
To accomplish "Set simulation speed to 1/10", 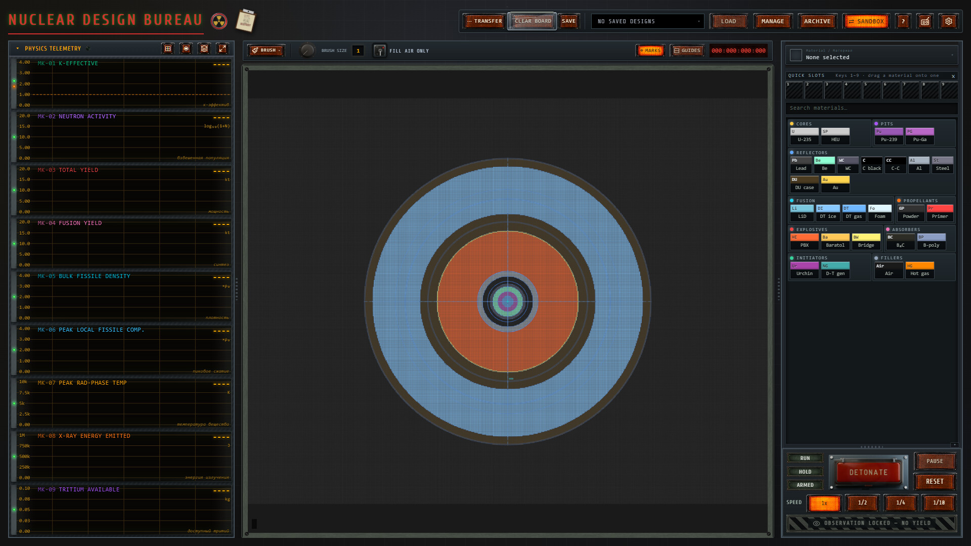I will (x=939, y=503).
